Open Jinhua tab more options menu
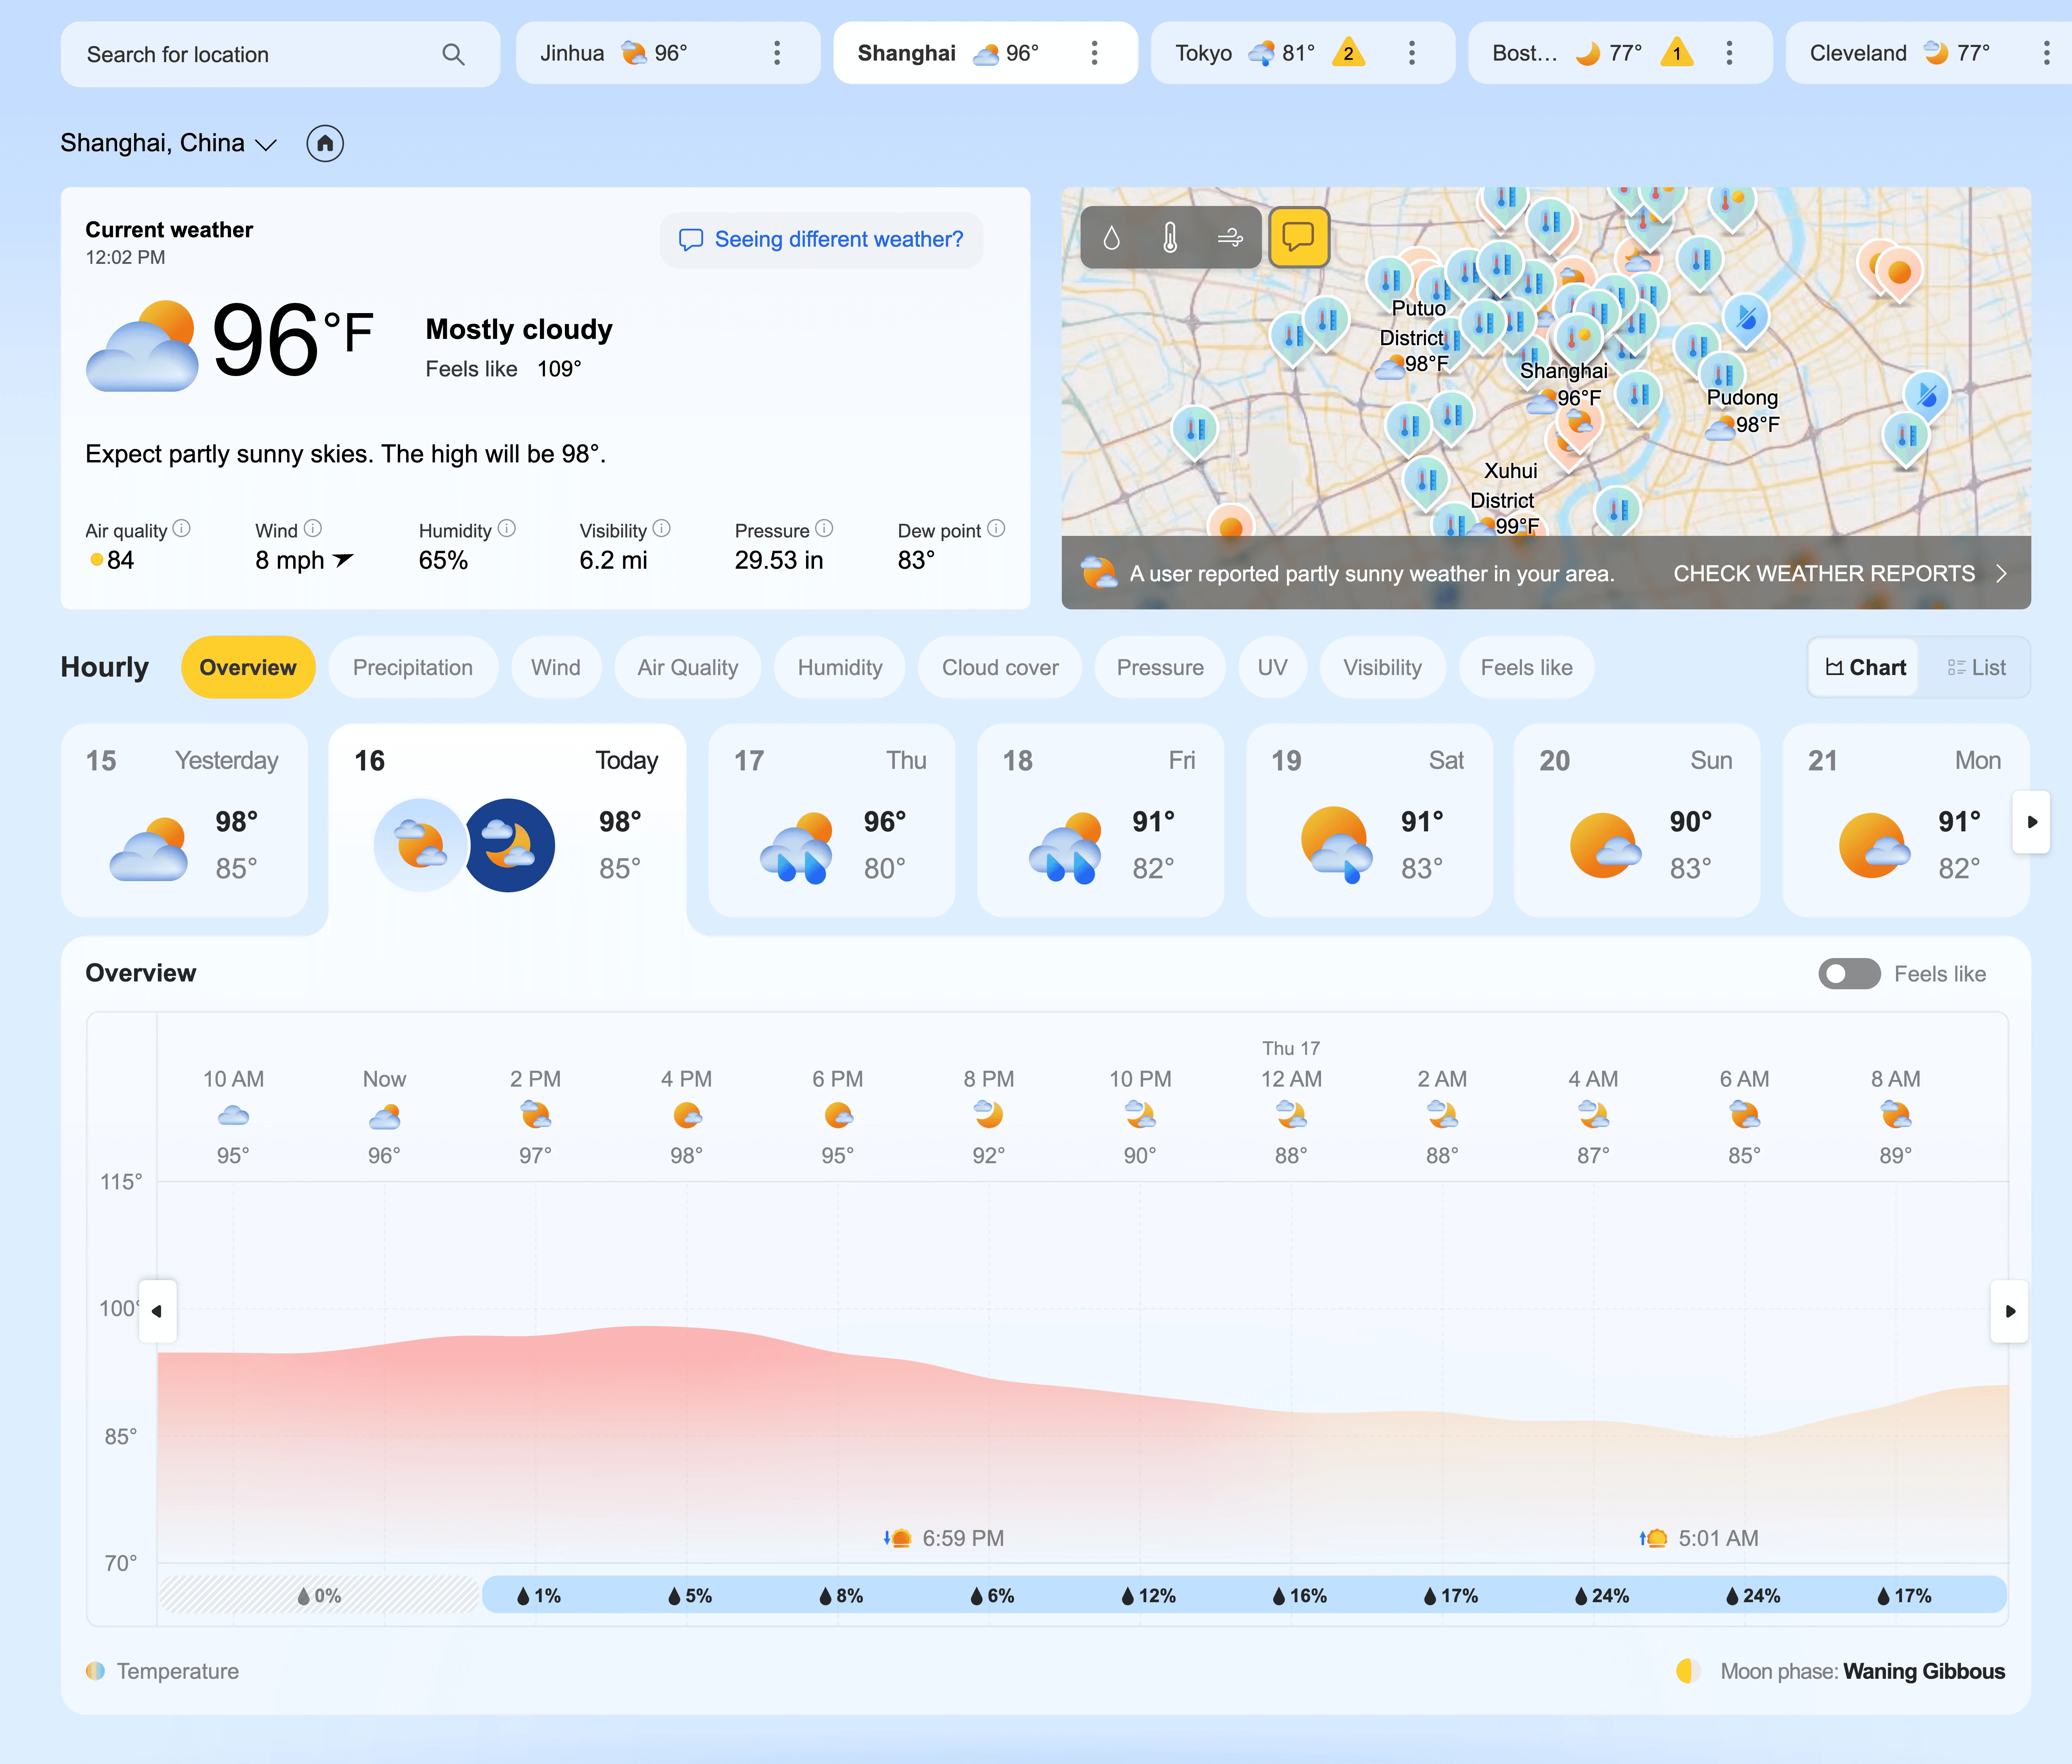The height and width of the screenshot is (1764, 2072). (777, 53)
